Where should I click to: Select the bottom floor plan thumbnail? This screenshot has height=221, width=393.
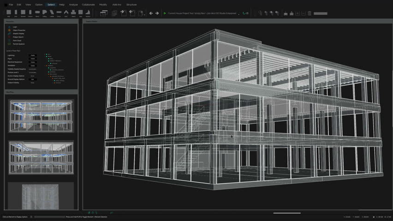40,197
